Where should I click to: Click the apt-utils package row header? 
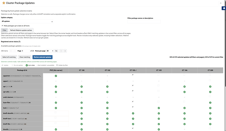coord(22,92)
